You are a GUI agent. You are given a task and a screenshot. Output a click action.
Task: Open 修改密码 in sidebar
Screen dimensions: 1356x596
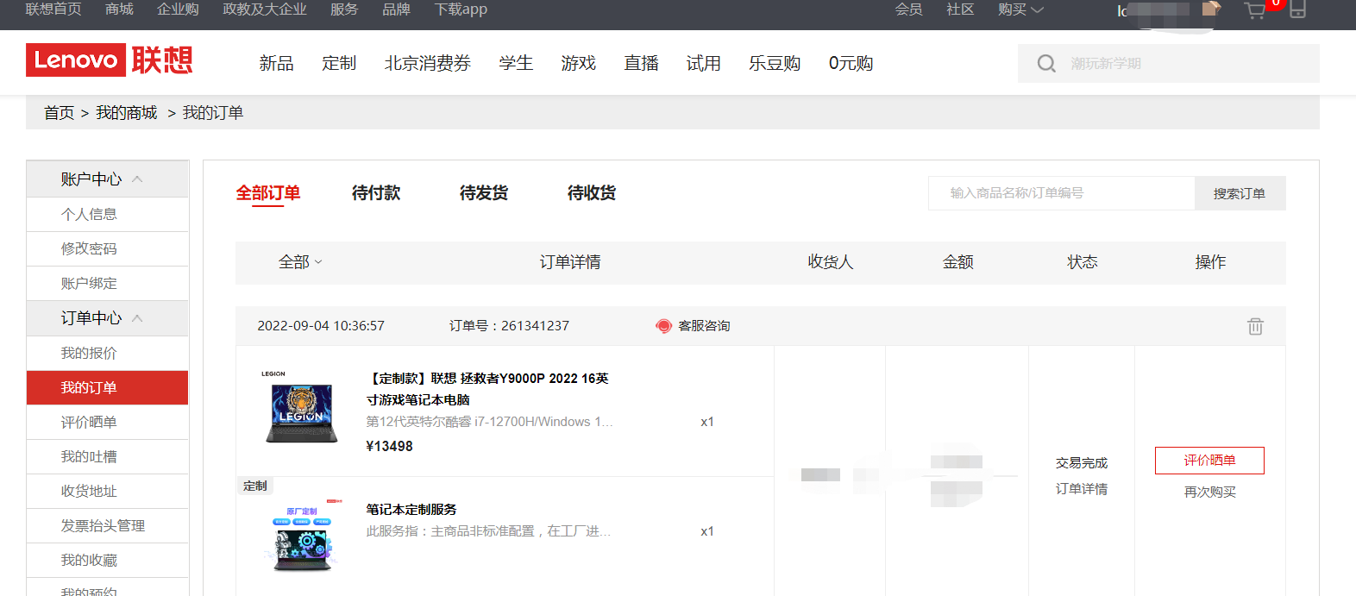[x=108, y=248]
